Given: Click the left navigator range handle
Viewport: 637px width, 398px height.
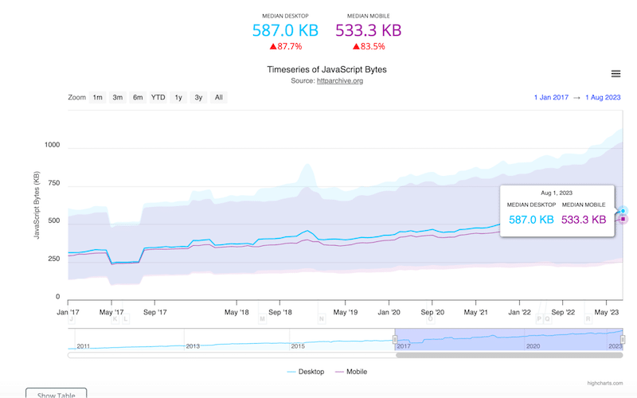Looking at the screenshot, I should coord(396,340).
